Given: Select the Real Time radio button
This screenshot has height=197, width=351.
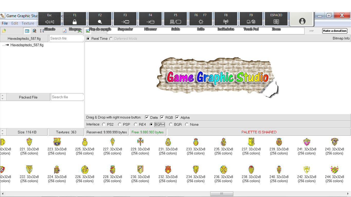Looking at the screenshot, I should coord(88,38).
